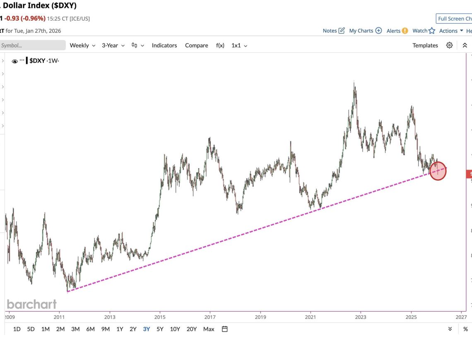Star this symbol to Watch

[432, 31]
